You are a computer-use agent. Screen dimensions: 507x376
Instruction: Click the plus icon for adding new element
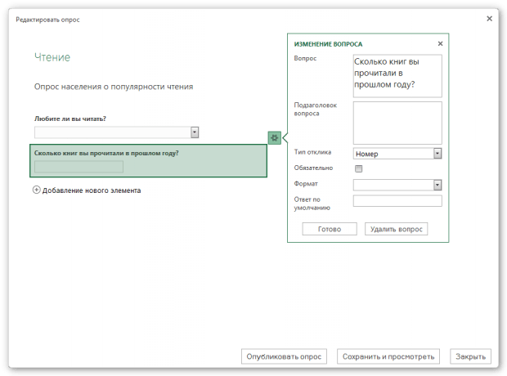click(x=37, y=190)
